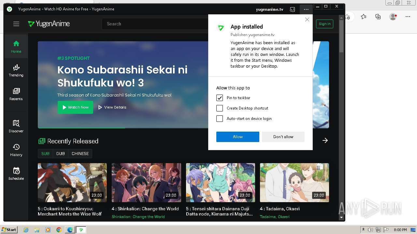Click the Search field
This screenshot has width=417, height=234.
point(155,24)
